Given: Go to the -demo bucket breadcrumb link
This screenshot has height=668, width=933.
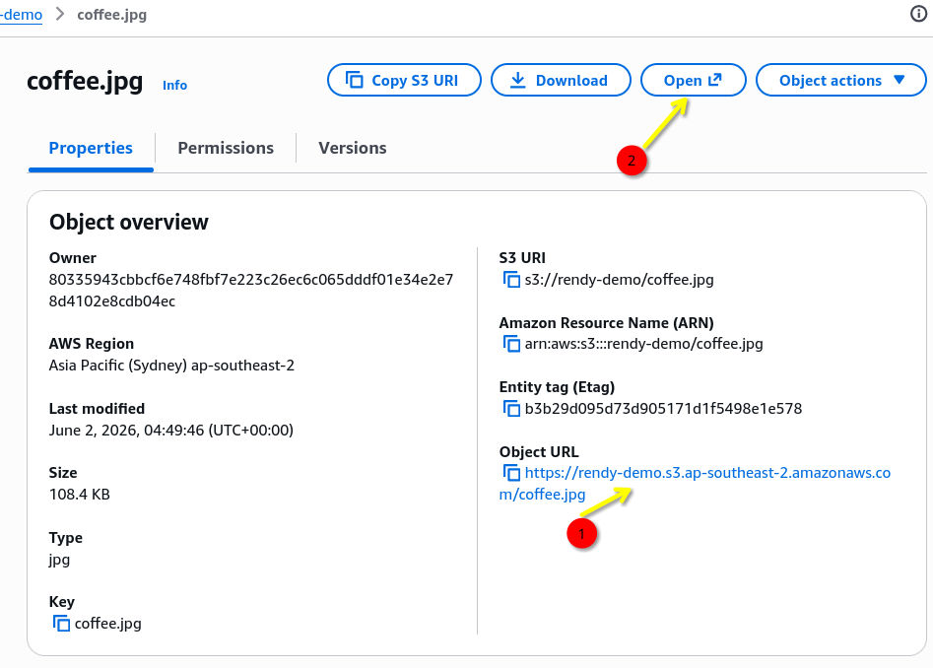Looking at the screenshot, I should [22, 14].
